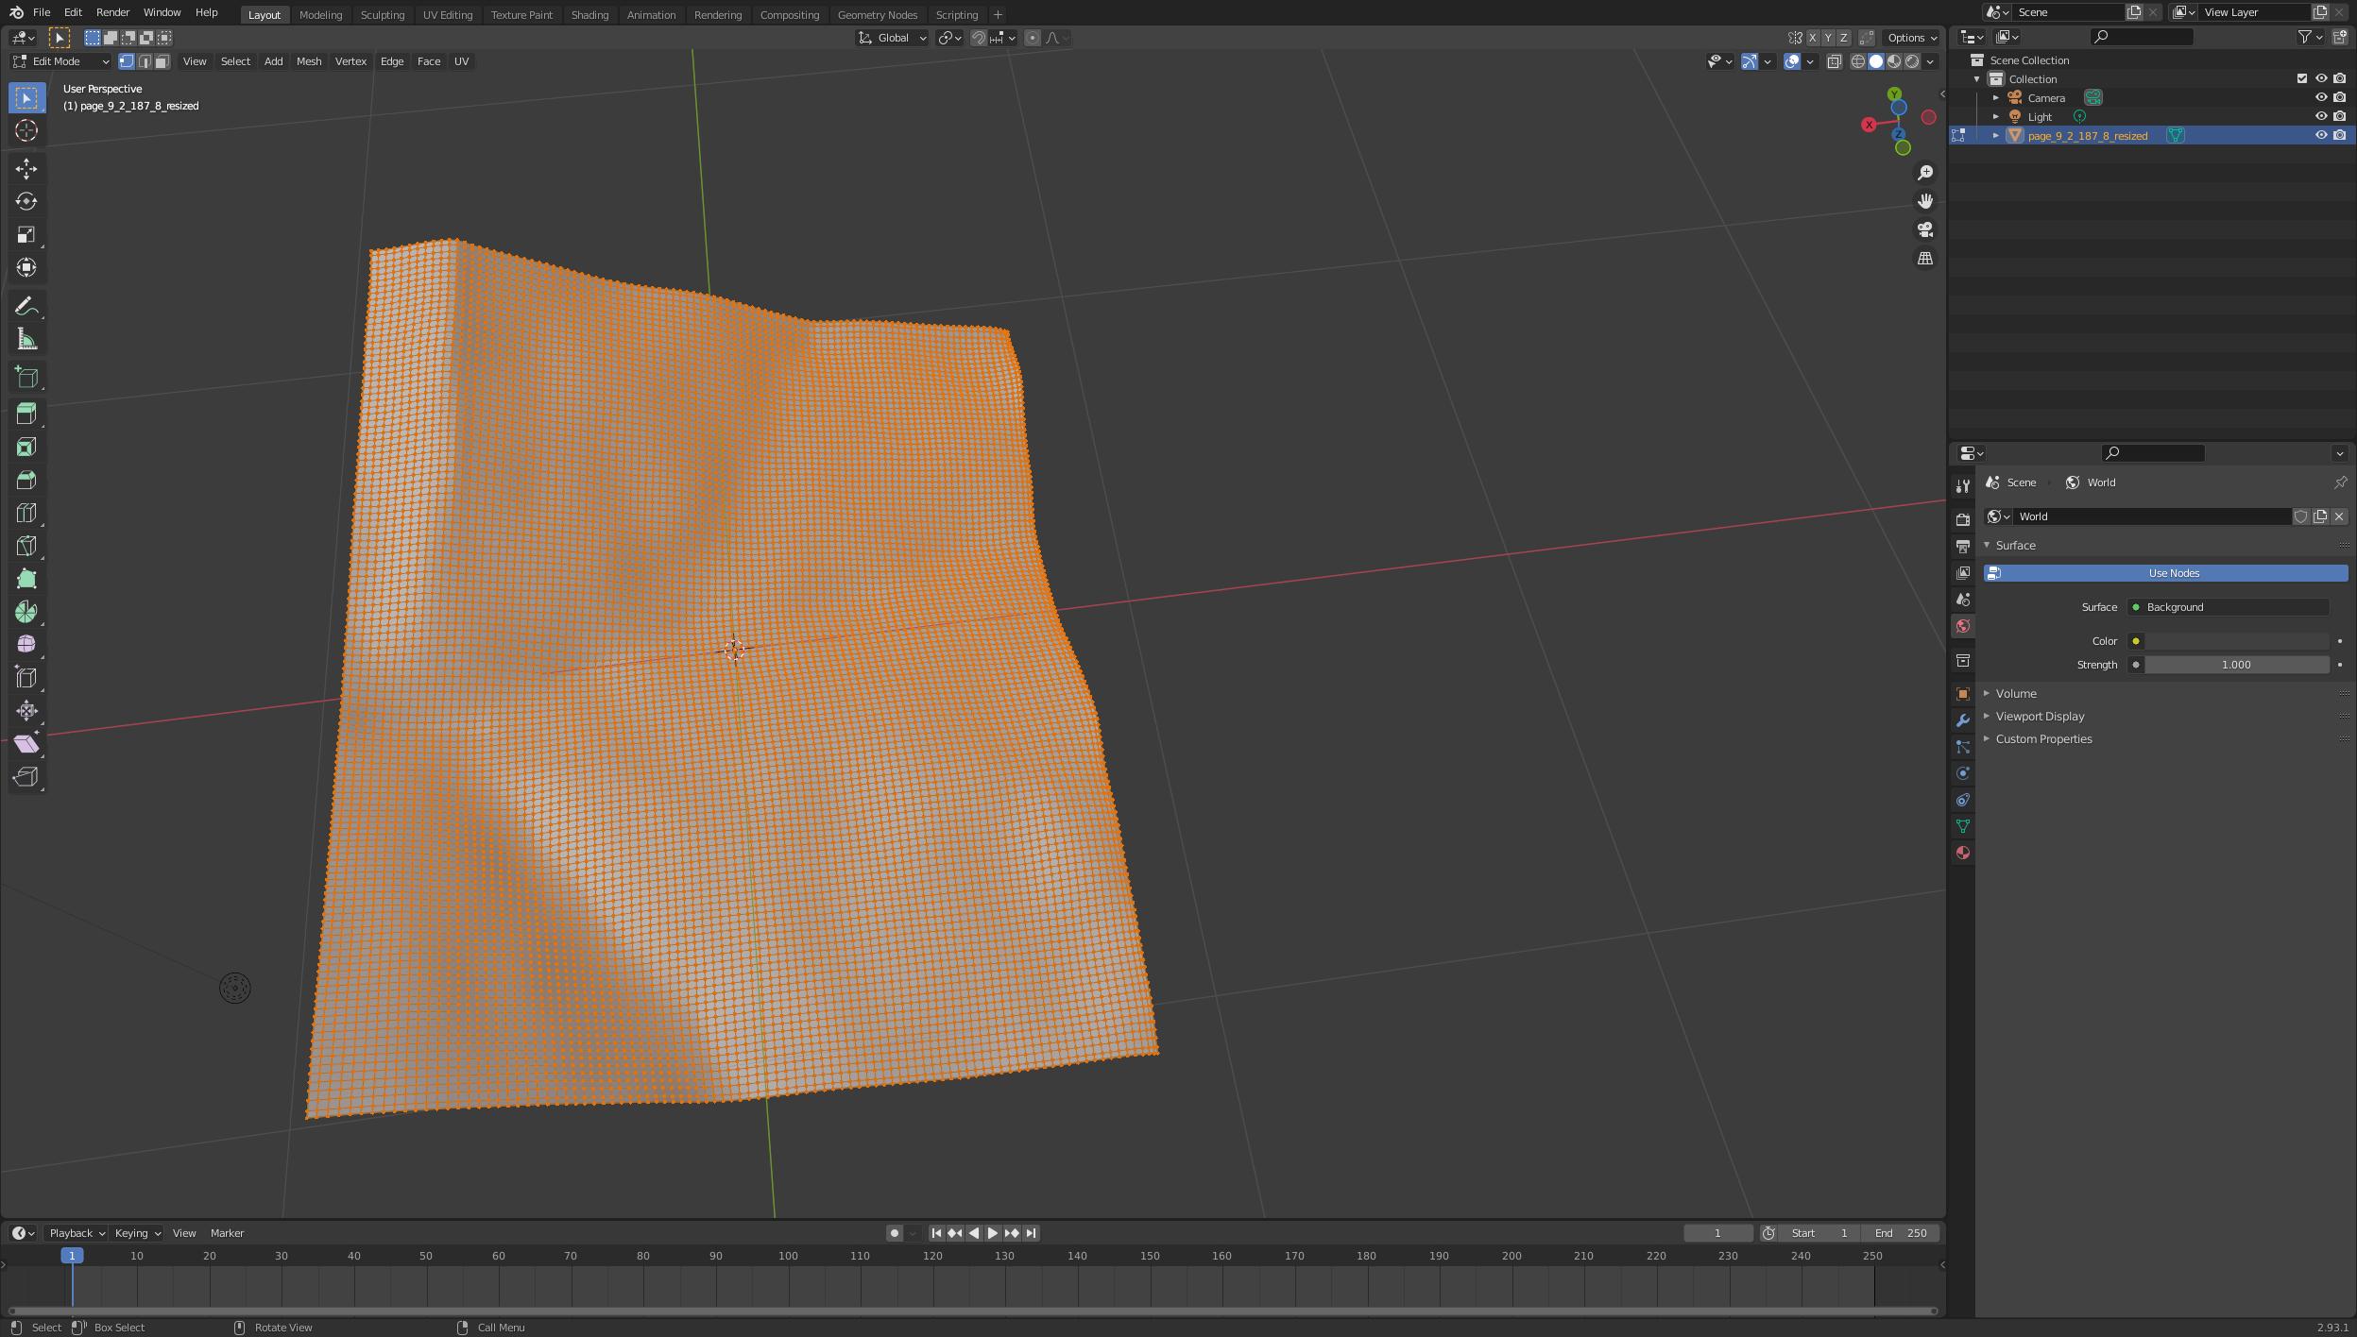Open the Keying dropdown in timeline
2357x1337 pixels.
click(137, 1233)
